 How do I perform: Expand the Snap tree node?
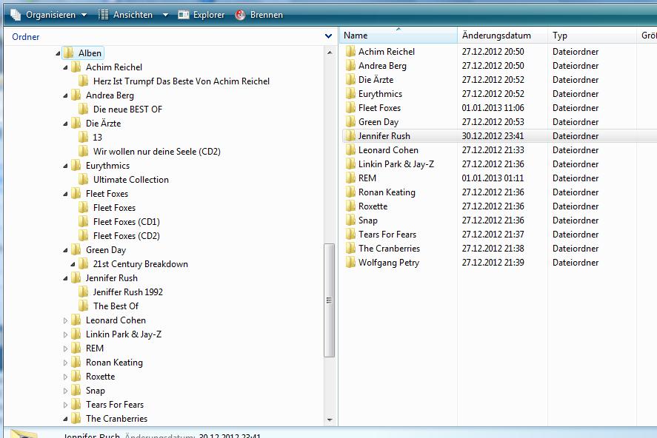(65, 391)
